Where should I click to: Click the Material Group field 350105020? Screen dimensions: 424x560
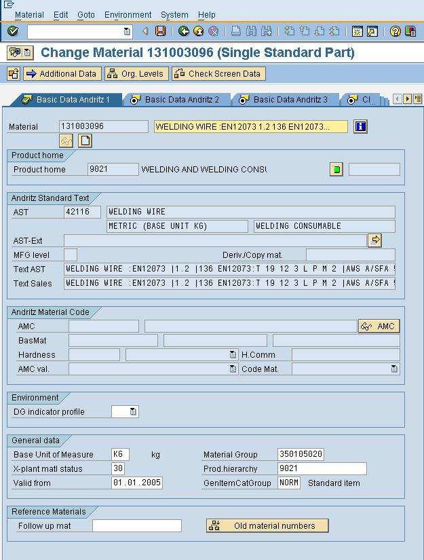click(301, 454)
